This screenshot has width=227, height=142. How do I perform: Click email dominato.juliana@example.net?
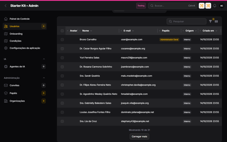137,112
